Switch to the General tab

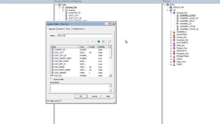pos(52,29)
